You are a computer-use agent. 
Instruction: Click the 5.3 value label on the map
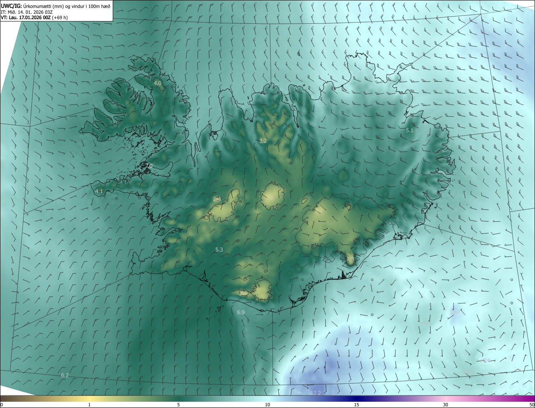click(x=219, y=250)
